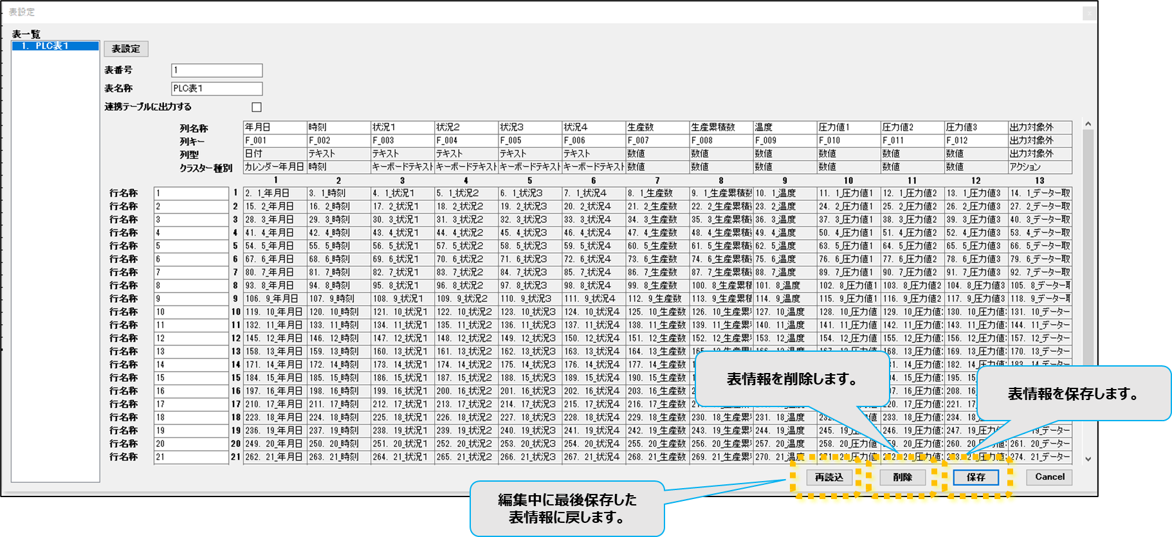The image size is (1172, 537).
Task: Cancel the table settings dialog
Action: coord(1049,477)
